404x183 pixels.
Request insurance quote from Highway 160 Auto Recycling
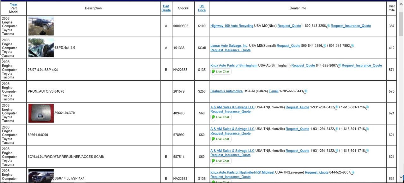[x=351, y=26]
